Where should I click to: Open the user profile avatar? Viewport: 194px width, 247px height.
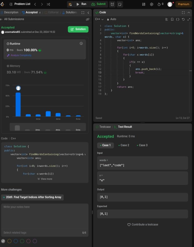170,4
